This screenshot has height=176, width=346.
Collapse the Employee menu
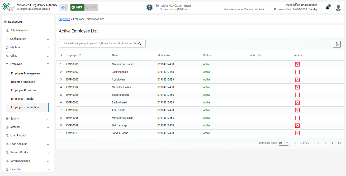click(27, 64)
